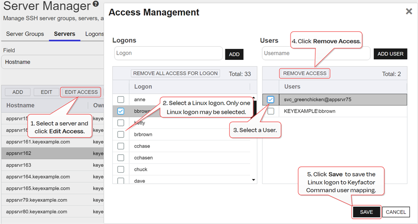
Task: Close the Access Management dialog
Action: (x=408, y=11)
